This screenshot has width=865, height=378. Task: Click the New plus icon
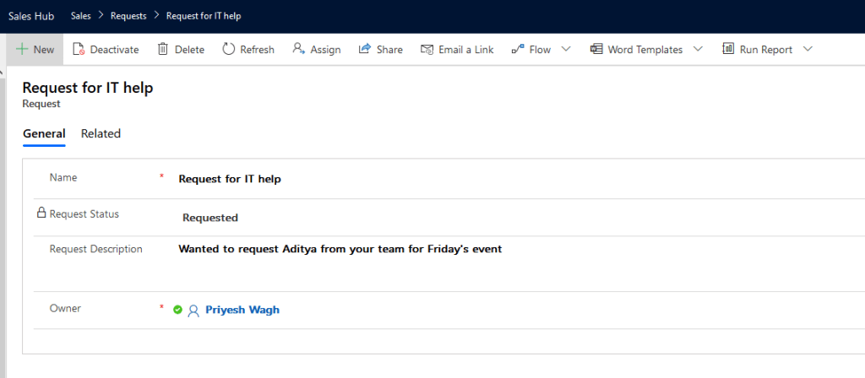click(x=22, y=49)
